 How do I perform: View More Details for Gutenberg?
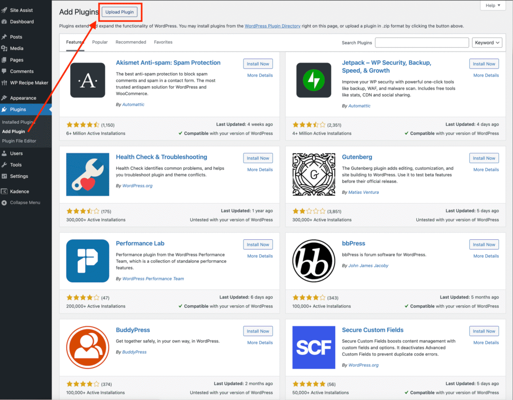tap(486, 170)
